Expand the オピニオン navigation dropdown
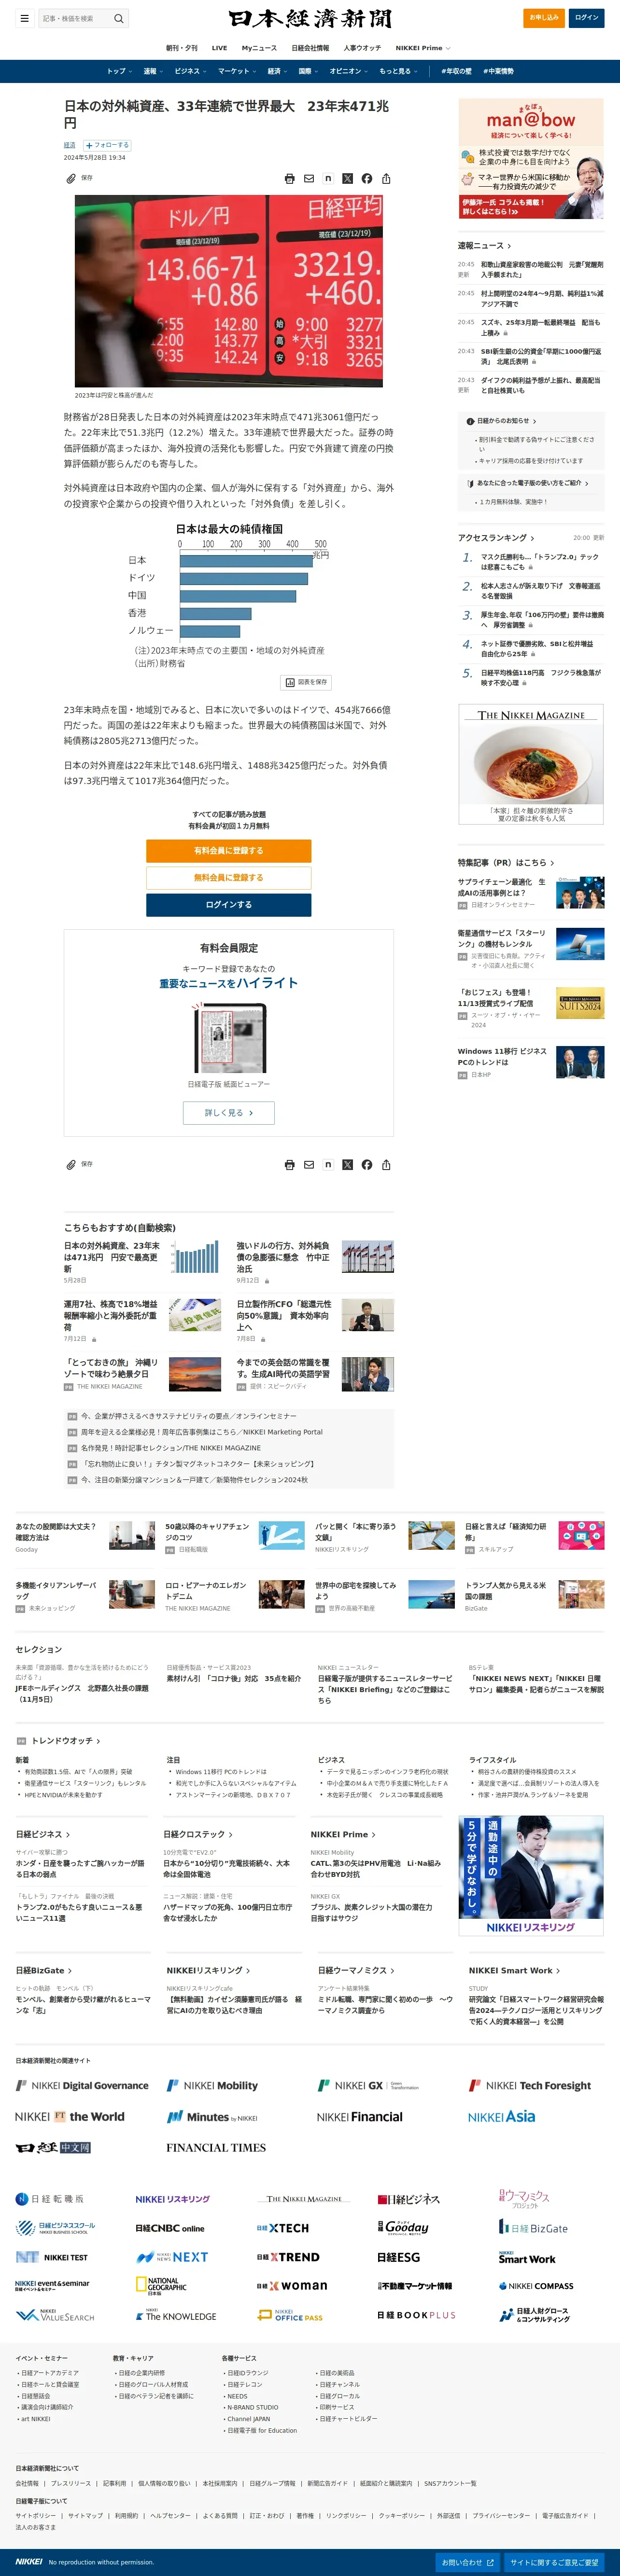The image size is (620, 2576). [x=349, y=71]
